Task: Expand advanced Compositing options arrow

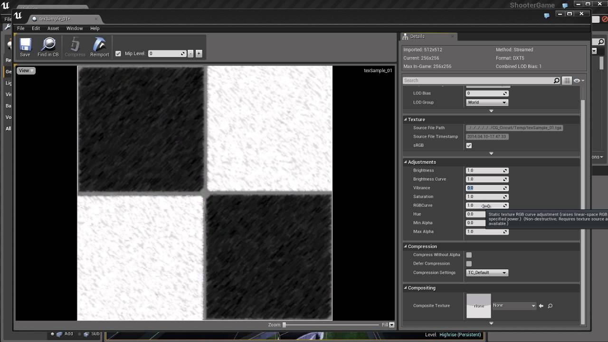Action: [491, 323]
